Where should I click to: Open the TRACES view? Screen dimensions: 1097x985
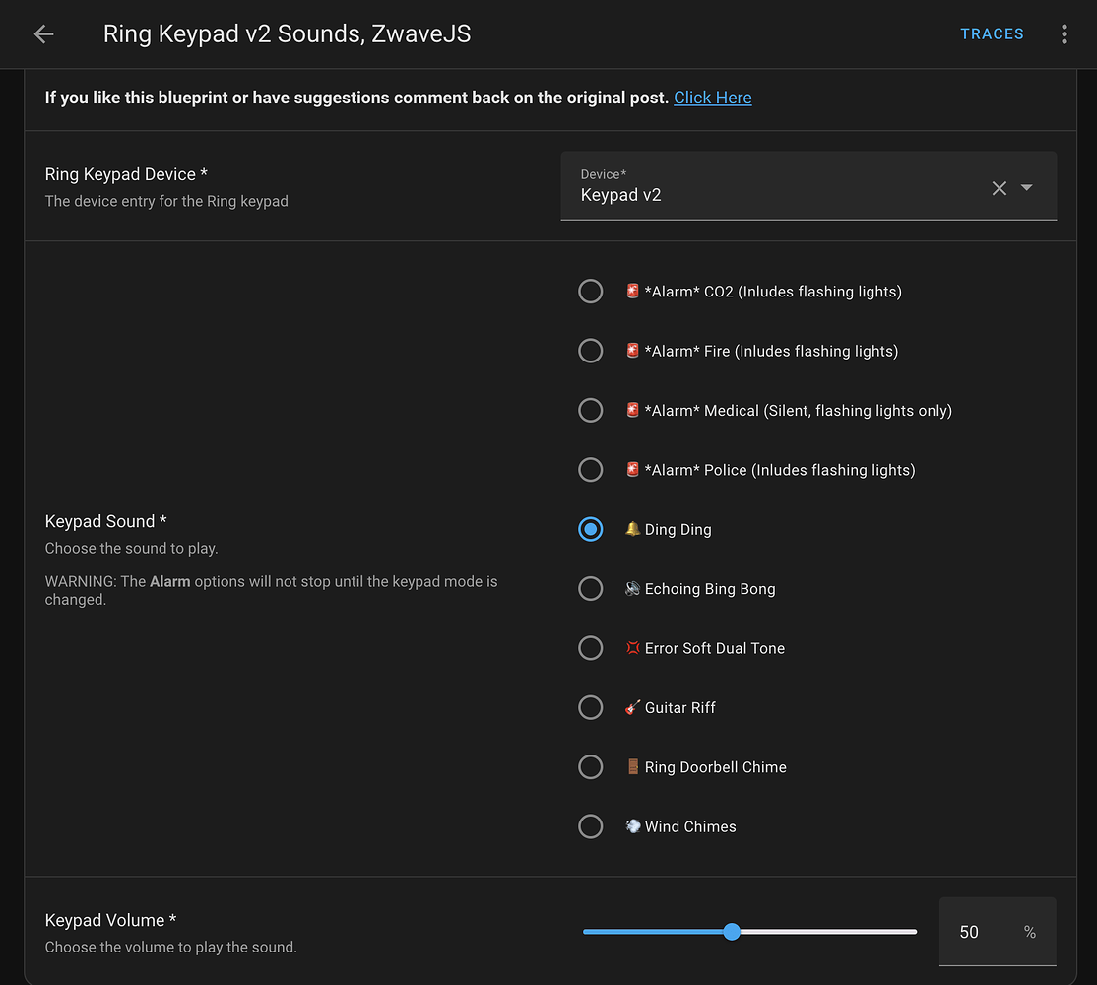(x=992, y=33)
